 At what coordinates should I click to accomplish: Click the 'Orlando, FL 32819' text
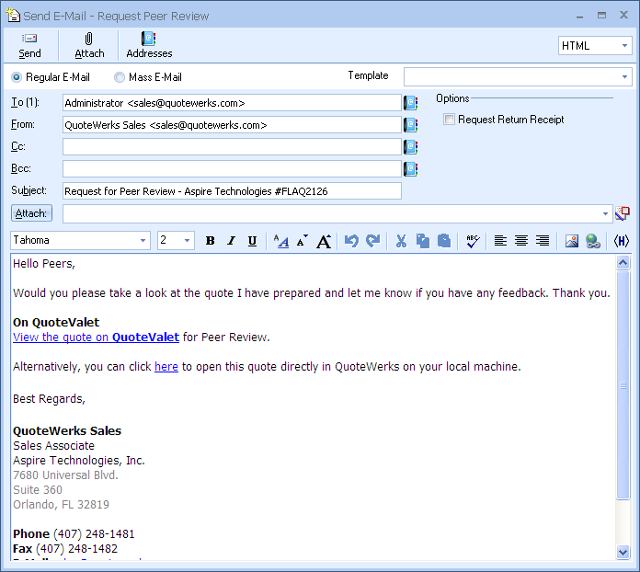(x=61, y=505)
